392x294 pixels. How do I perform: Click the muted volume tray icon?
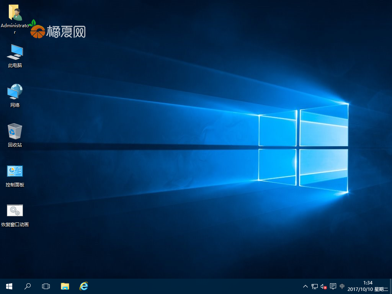(x=324, y=286)
